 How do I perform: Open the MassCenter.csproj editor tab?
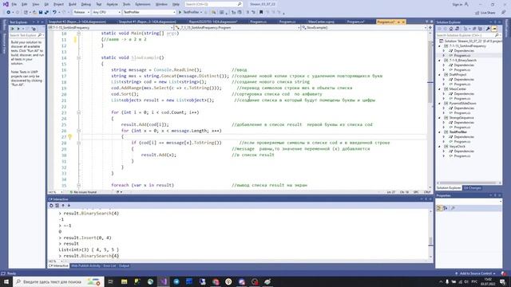[x=321, y=22]
